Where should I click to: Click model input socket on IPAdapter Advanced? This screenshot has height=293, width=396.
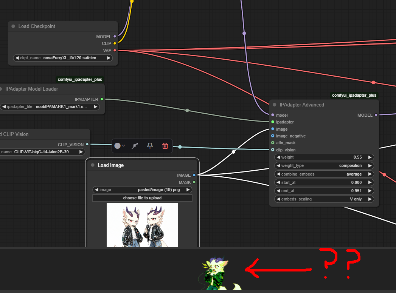(x=273, y=115)
